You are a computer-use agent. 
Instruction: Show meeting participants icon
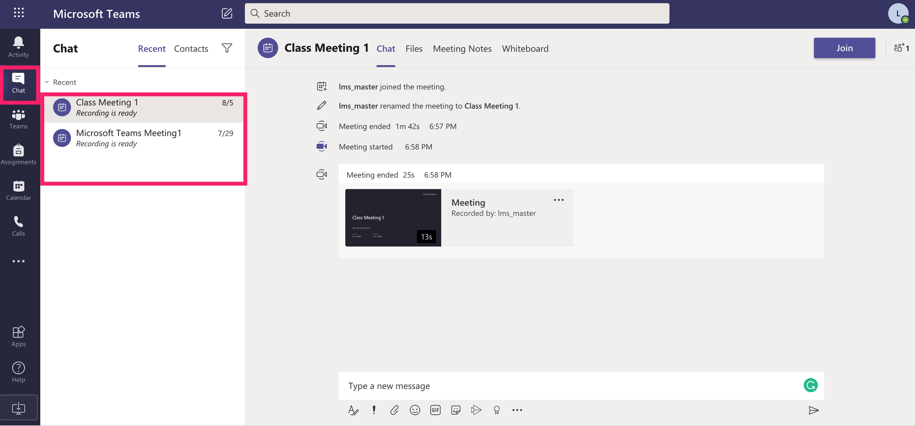click(902, 48)
